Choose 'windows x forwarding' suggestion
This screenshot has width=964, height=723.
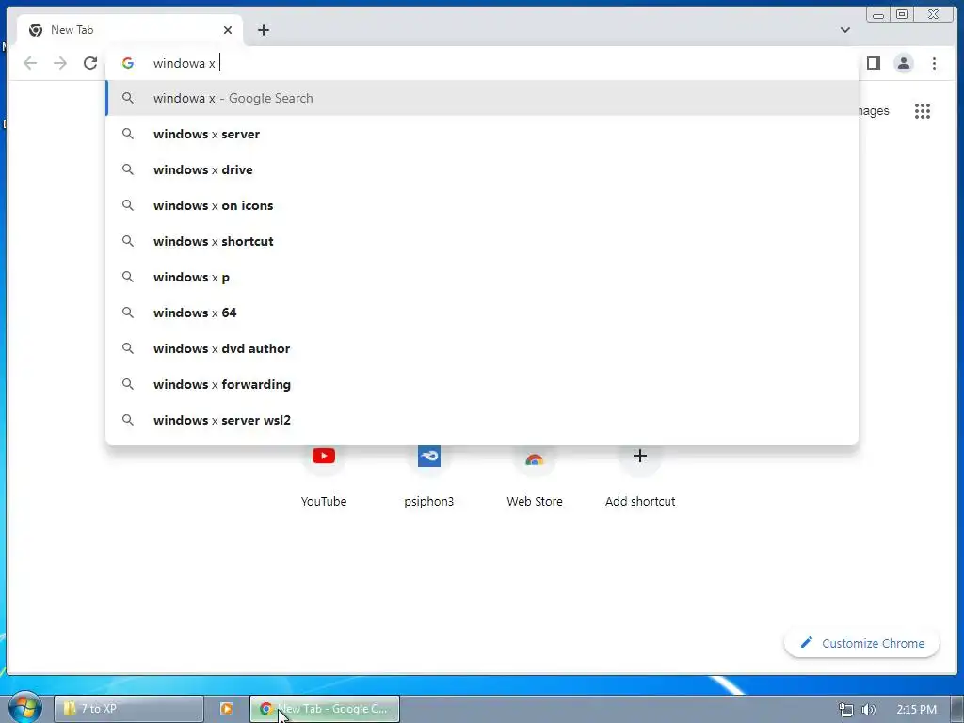(x=482, y=384)
